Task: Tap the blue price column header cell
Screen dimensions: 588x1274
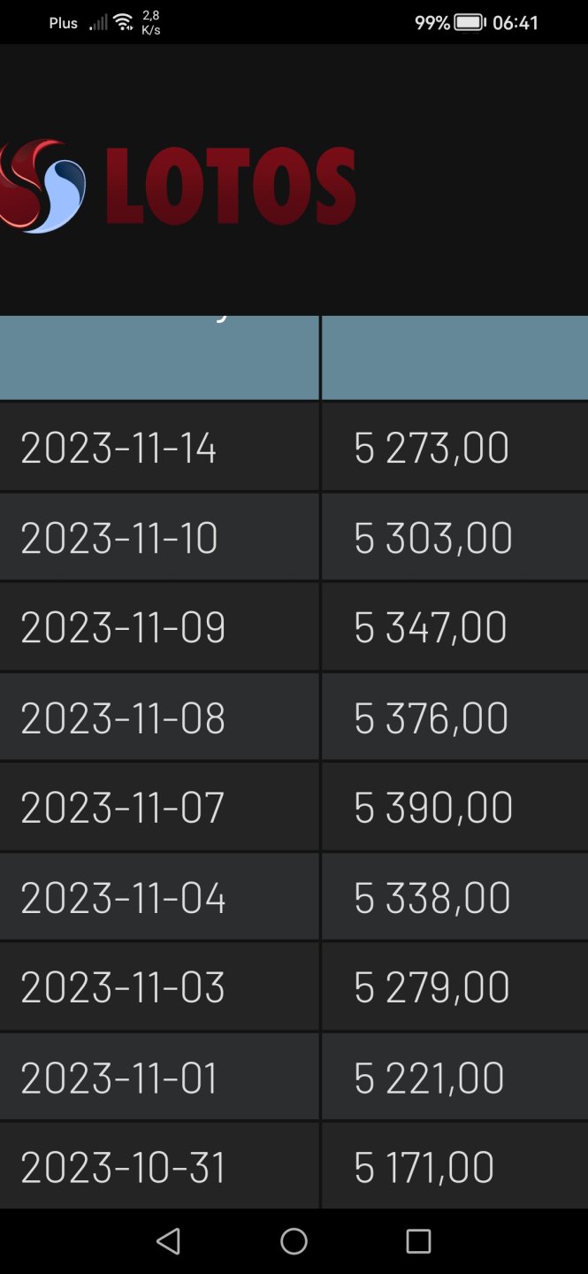Action: pyautogui.click(x=454, y=357)
